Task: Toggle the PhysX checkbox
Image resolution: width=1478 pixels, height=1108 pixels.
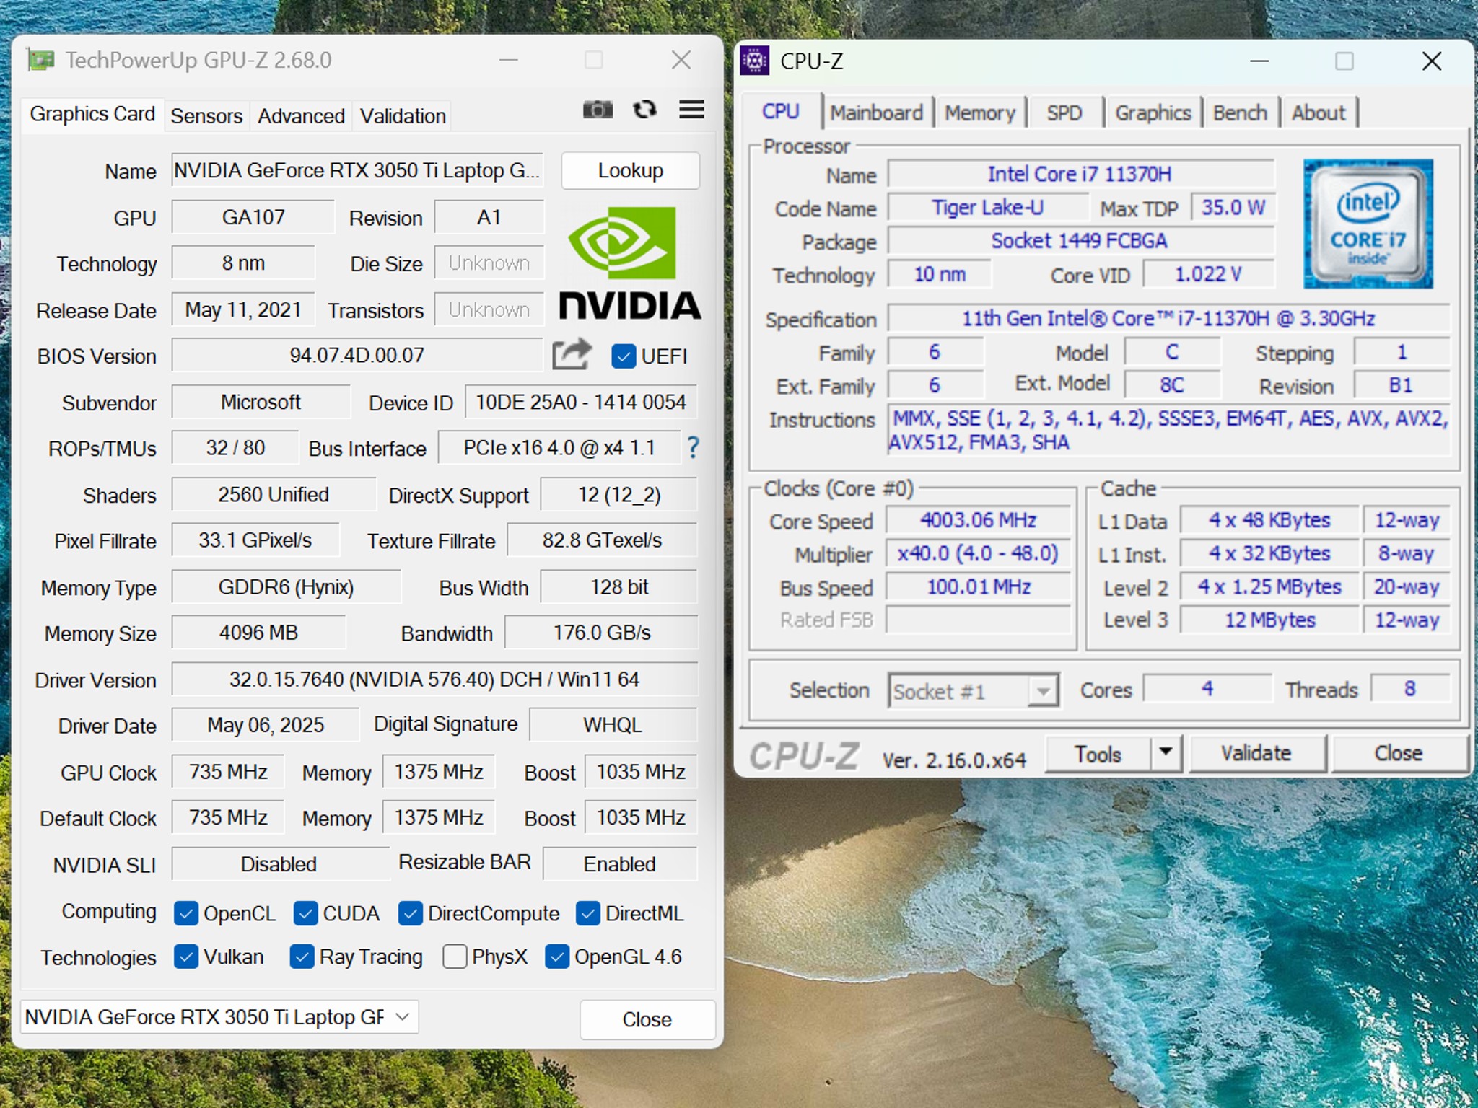Action: tap(455, 957)
